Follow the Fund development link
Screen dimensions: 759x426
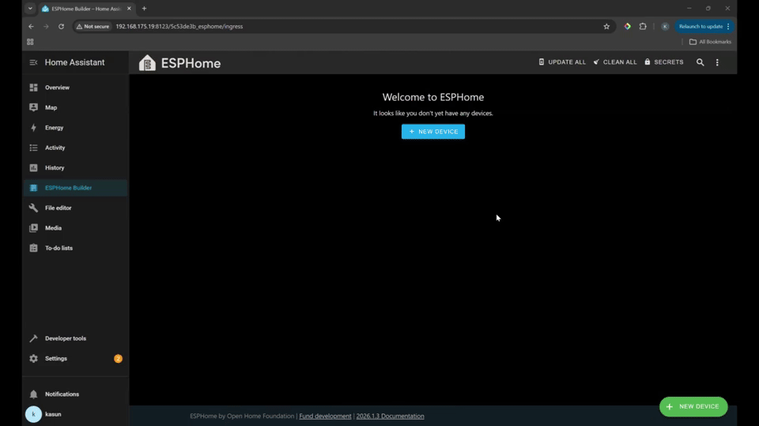pos(325,416)
